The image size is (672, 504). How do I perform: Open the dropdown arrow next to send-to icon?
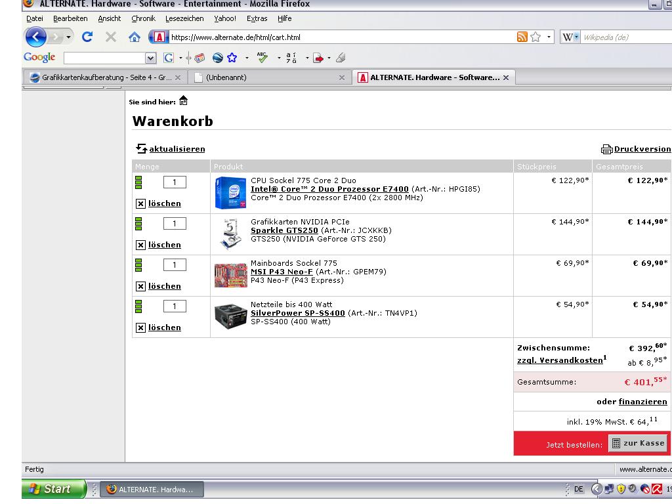click(329, 58)
